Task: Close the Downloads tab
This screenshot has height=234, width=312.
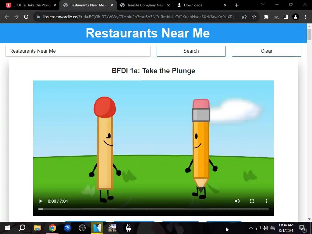Action: (x=225, y=5)
